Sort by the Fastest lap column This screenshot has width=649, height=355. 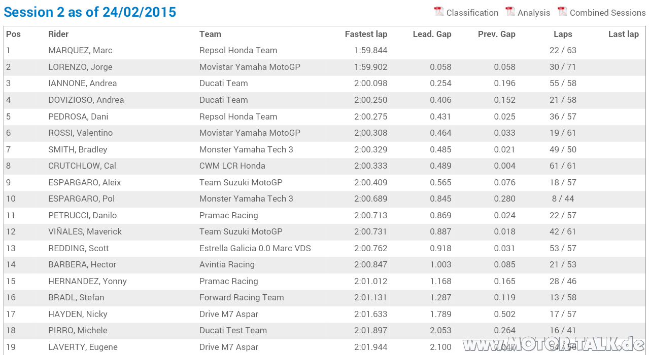coord(366,34)
